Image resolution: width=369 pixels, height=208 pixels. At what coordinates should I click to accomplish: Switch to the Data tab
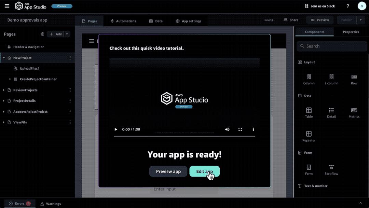coord(156,21)
